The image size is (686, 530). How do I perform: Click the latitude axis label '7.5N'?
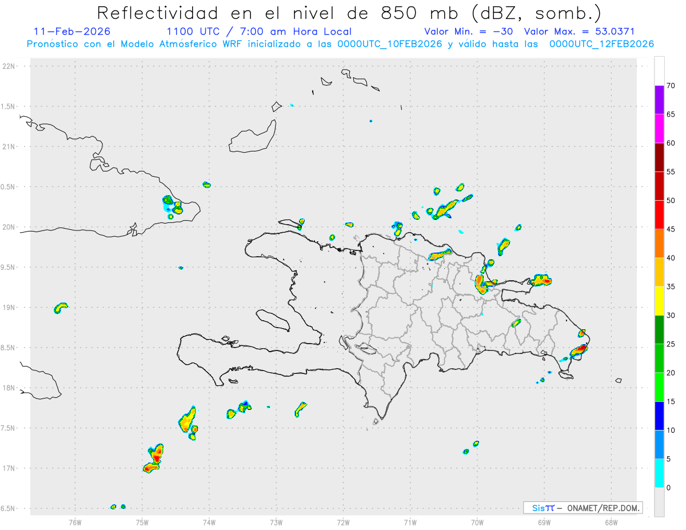coord(9,428)
